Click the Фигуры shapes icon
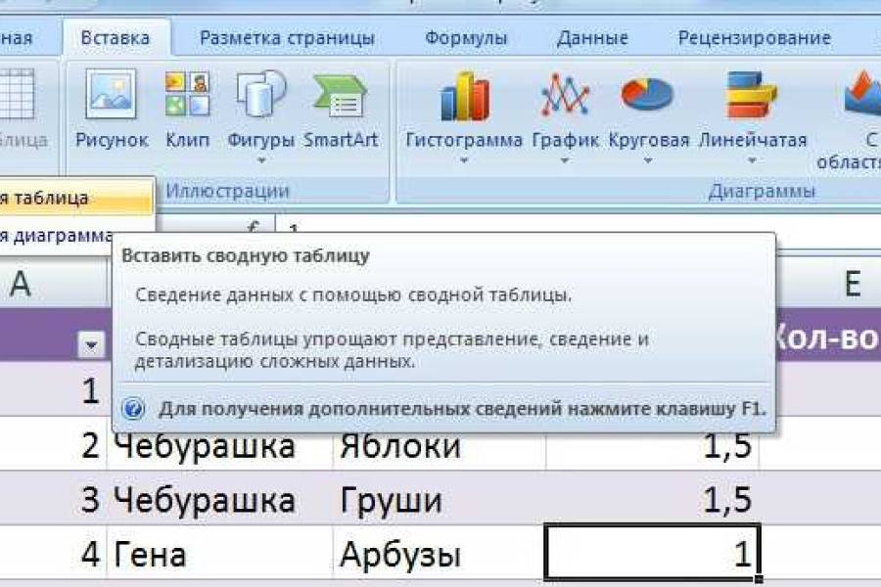 click(260, 97)
